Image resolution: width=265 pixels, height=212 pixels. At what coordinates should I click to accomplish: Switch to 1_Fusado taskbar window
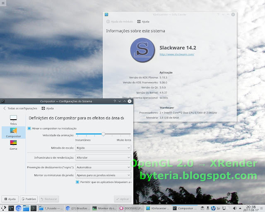(51, 208)
